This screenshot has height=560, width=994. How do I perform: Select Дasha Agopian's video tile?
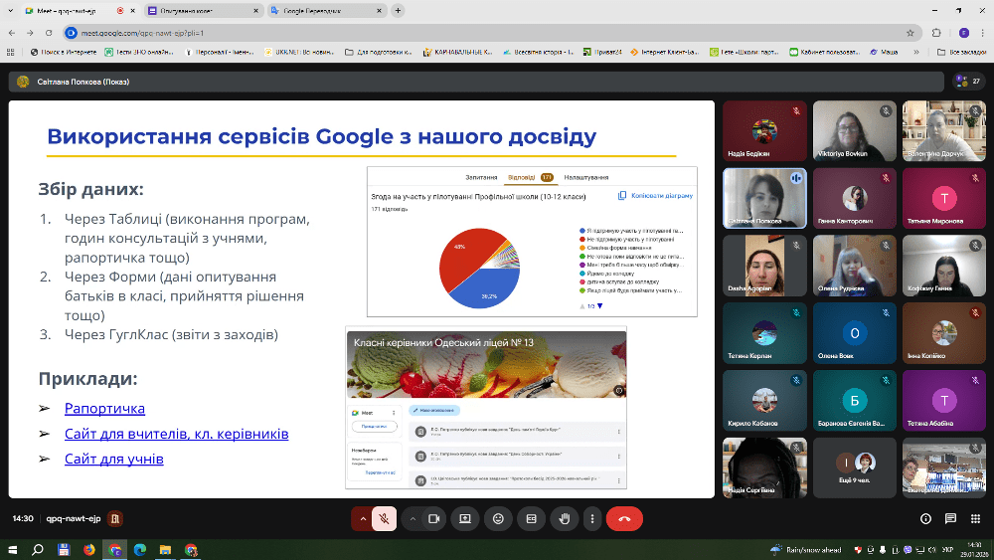[763, 266]
